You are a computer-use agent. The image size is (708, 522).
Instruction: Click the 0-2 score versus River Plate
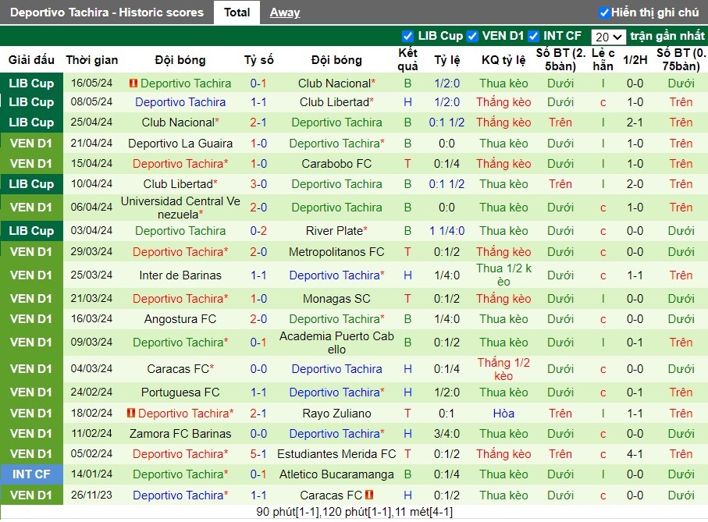pyautogui.click(x=258, y=231)
